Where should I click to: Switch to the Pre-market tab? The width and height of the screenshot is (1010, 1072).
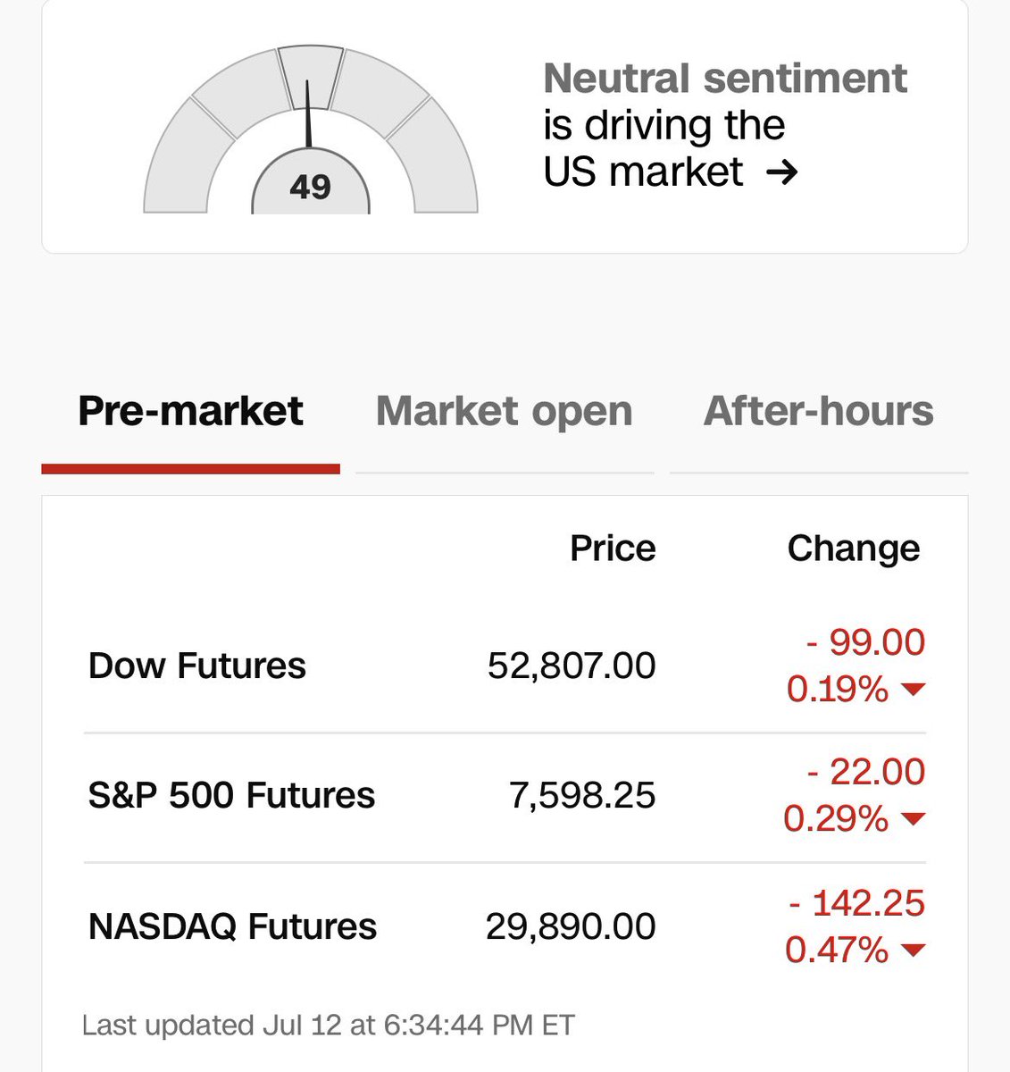(190, 412)
